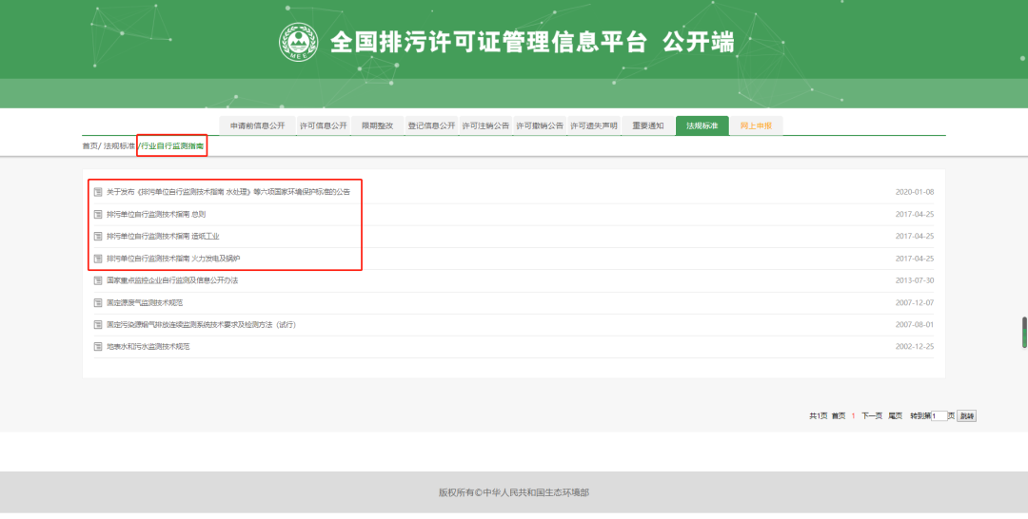Open the 固定污染源烟气排放连续监测系统 document link
The image size is (1028, 519).
tap(202, 325)
